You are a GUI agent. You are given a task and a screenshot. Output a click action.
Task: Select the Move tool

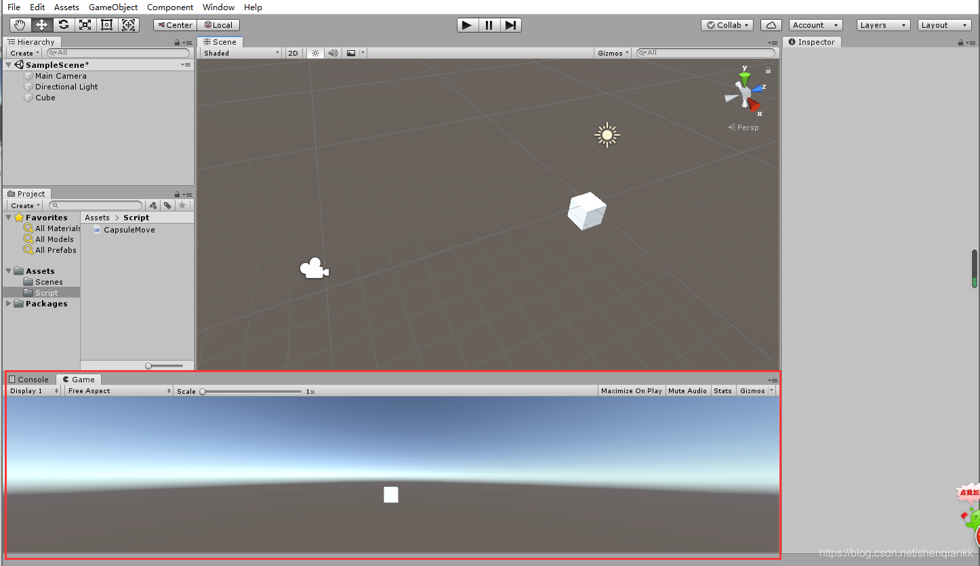click(x=41, y=25)
